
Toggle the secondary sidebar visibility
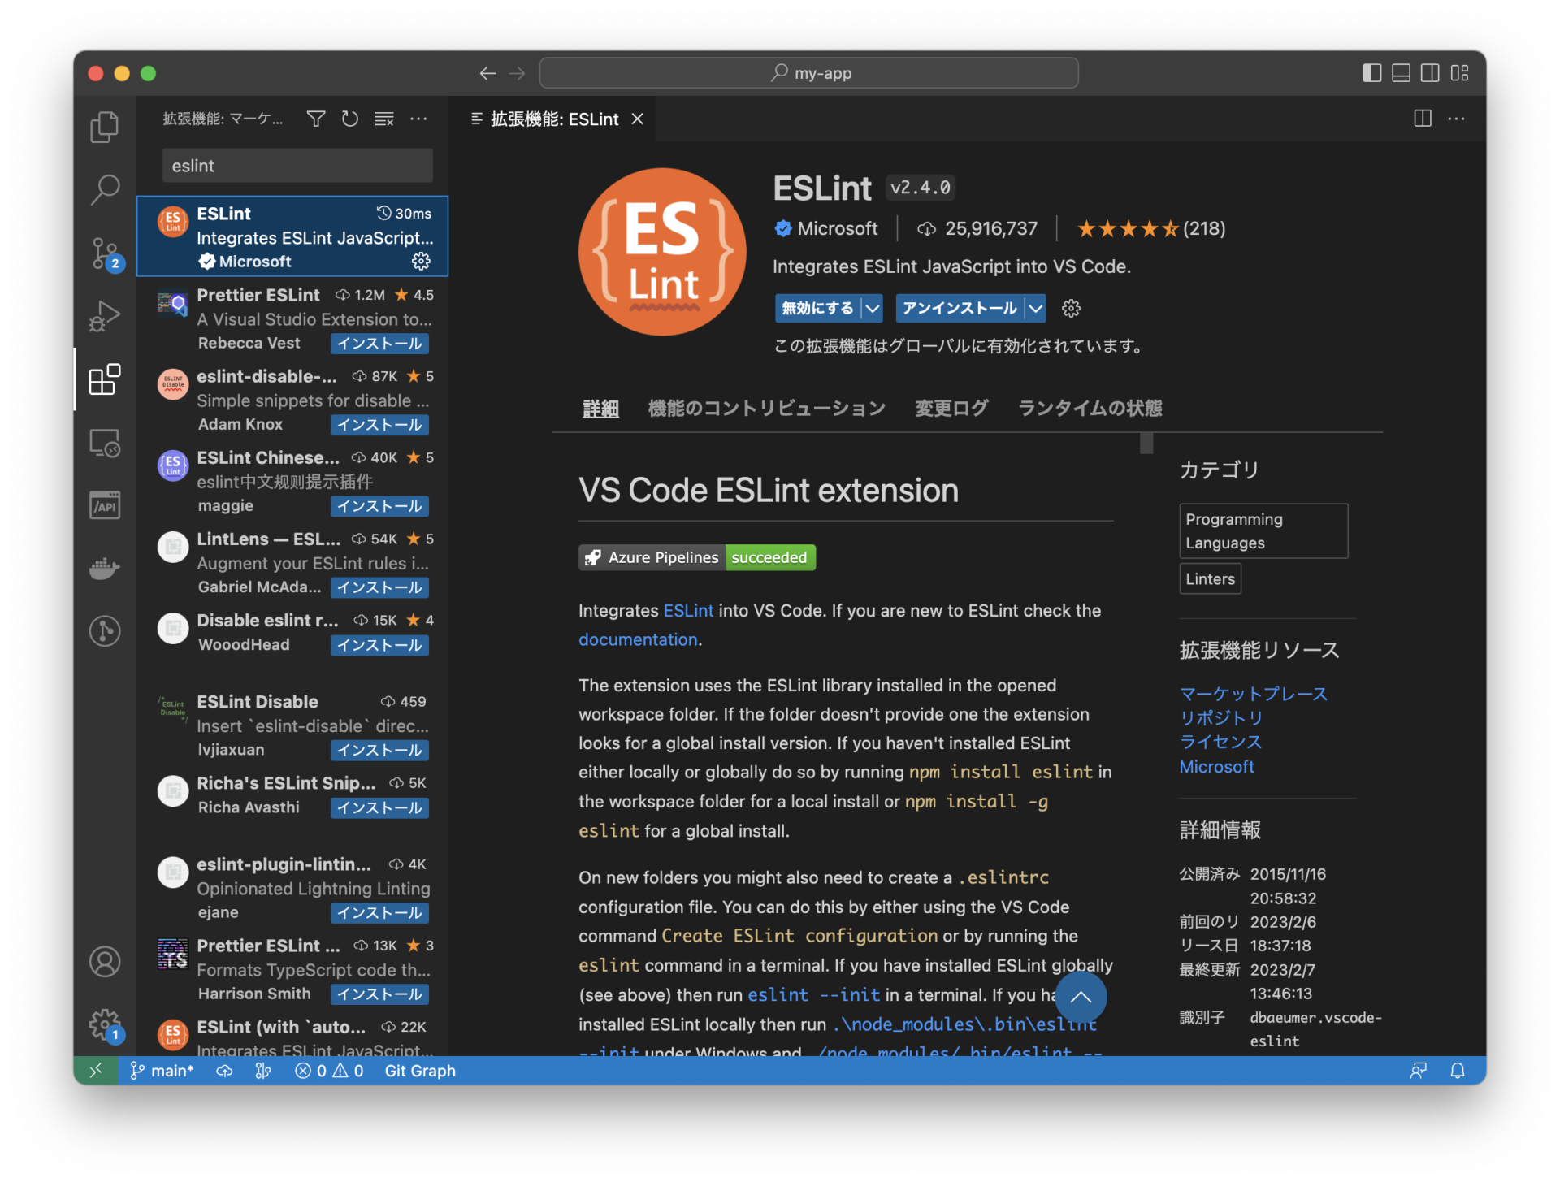pyautogui.click(x=1429, y=72)
